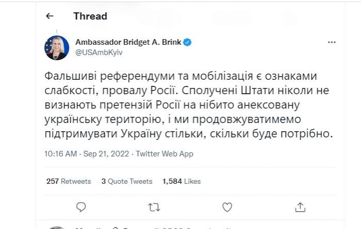Click the blue verified badge
This screenshot has width=361, height=229.
point(187,42)
